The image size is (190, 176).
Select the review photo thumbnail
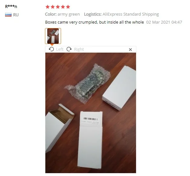53,36
